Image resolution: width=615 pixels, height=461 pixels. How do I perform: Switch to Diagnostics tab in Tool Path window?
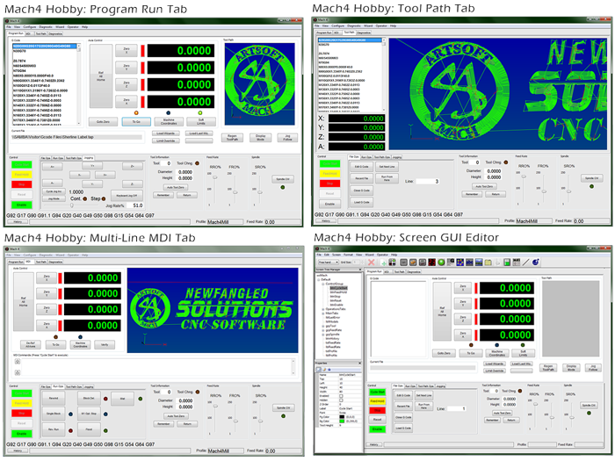(x=363, y=32)
